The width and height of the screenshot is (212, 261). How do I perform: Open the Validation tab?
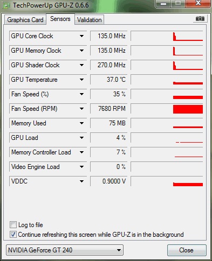tap(90, 20)
